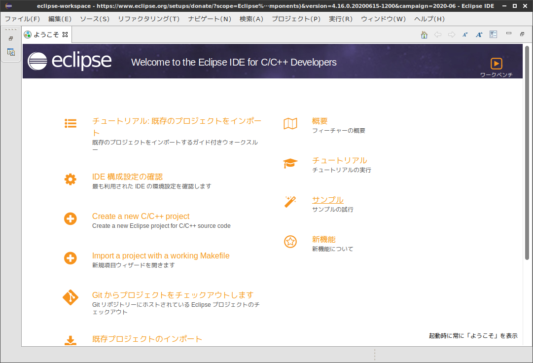Open the 実行(R) menu

point(340,19)
